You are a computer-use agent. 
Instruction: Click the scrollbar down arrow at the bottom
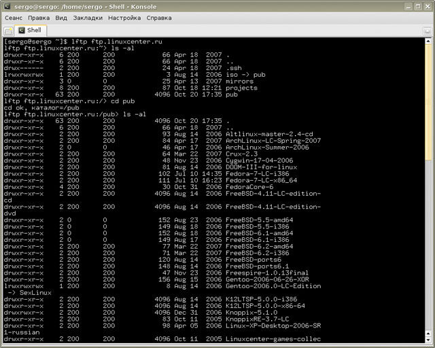click(428, 340)
